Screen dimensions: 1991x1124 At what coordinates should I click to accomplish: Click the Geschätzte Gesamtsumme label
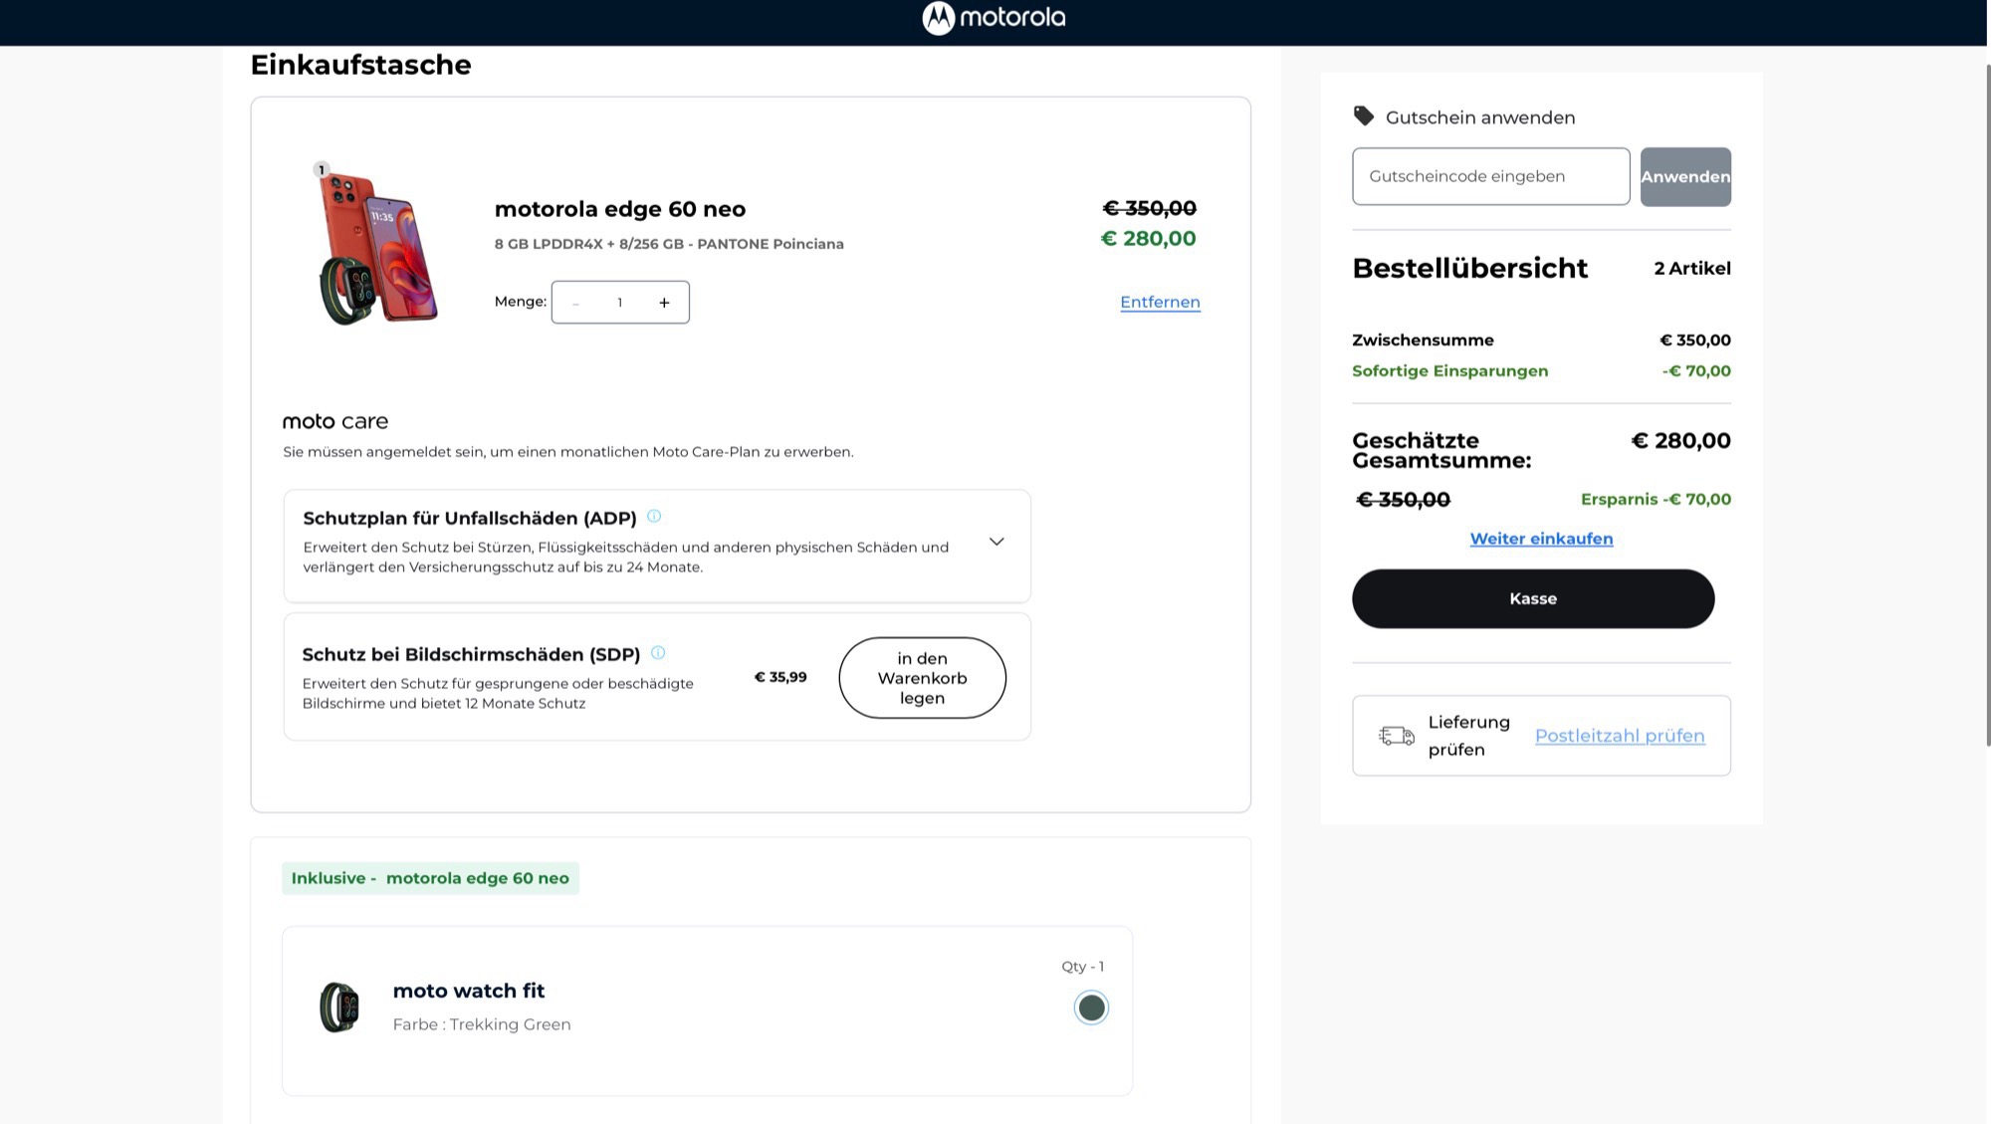pyautogui.click(x=1441, y=450)
